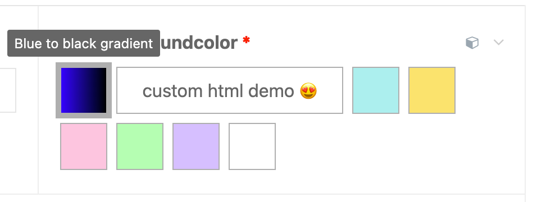Select the yellow color swatch
Screen dimensions: 537x202
[x=432, y=90]
